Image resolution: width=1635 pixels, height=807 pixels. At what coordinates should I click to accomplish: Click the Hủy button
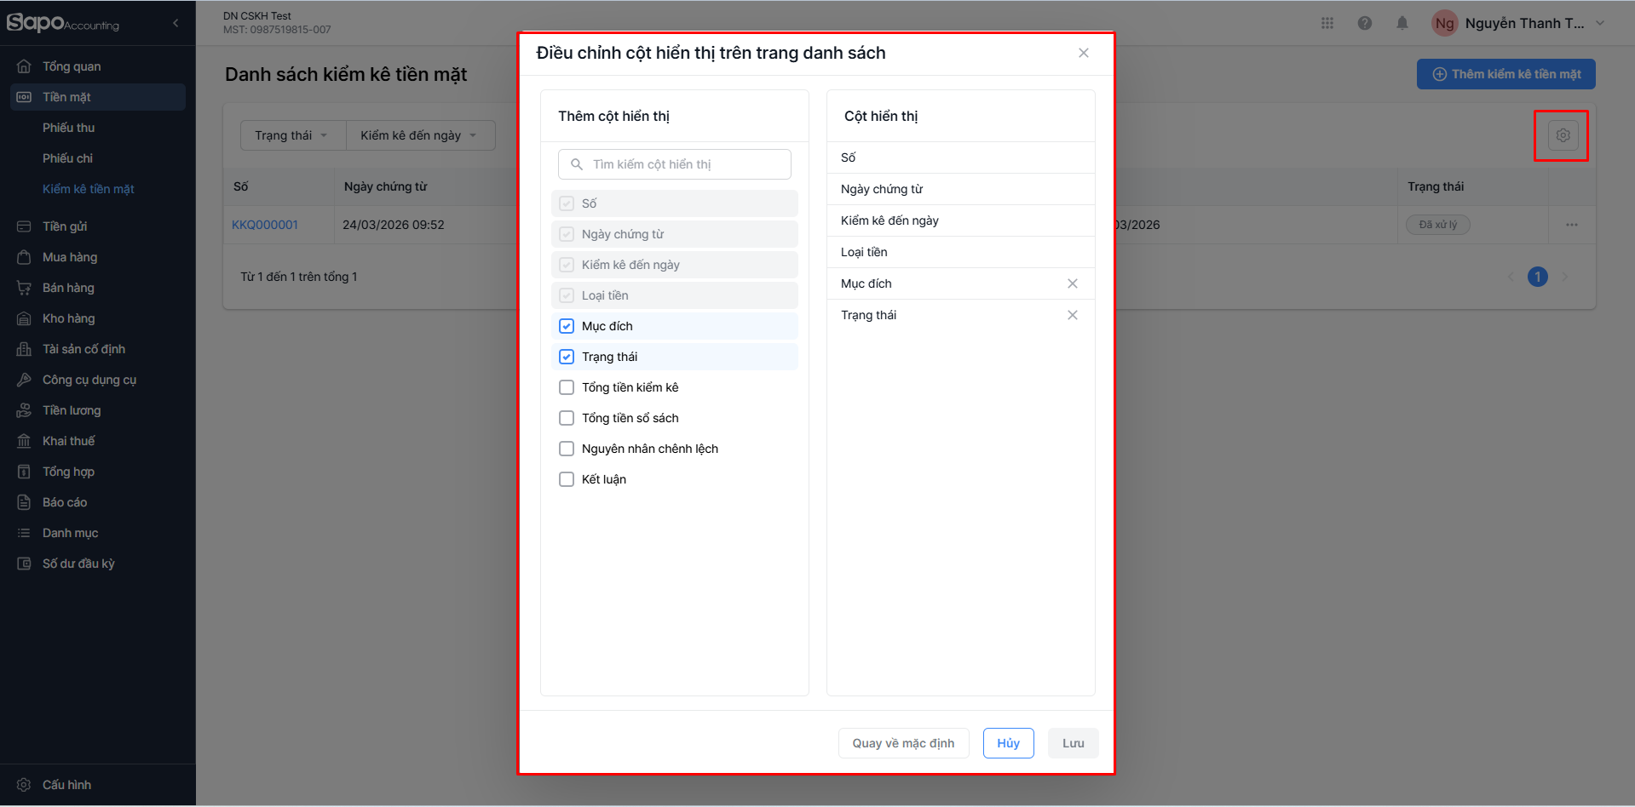1009,743
